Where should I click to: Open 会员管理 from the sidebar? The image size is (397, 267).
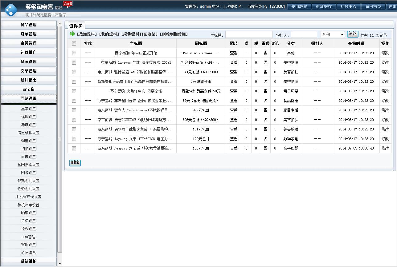(x=29, y=43)
